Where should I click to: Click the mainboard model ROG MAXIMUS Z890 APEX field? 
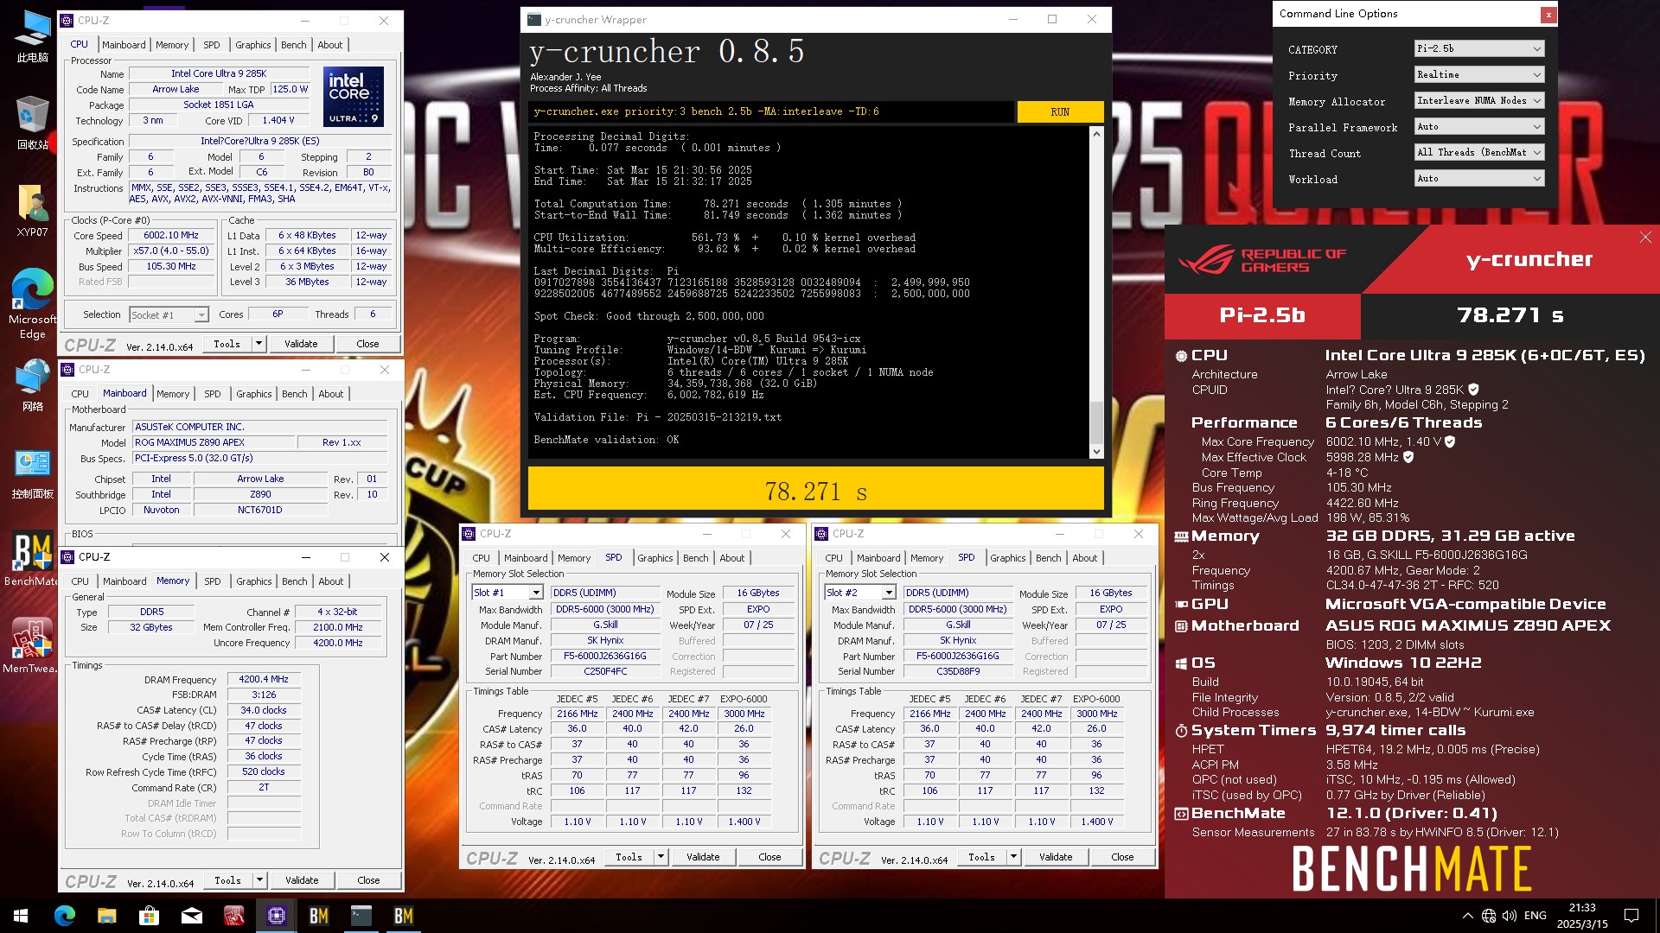click(x=213, y=442)
